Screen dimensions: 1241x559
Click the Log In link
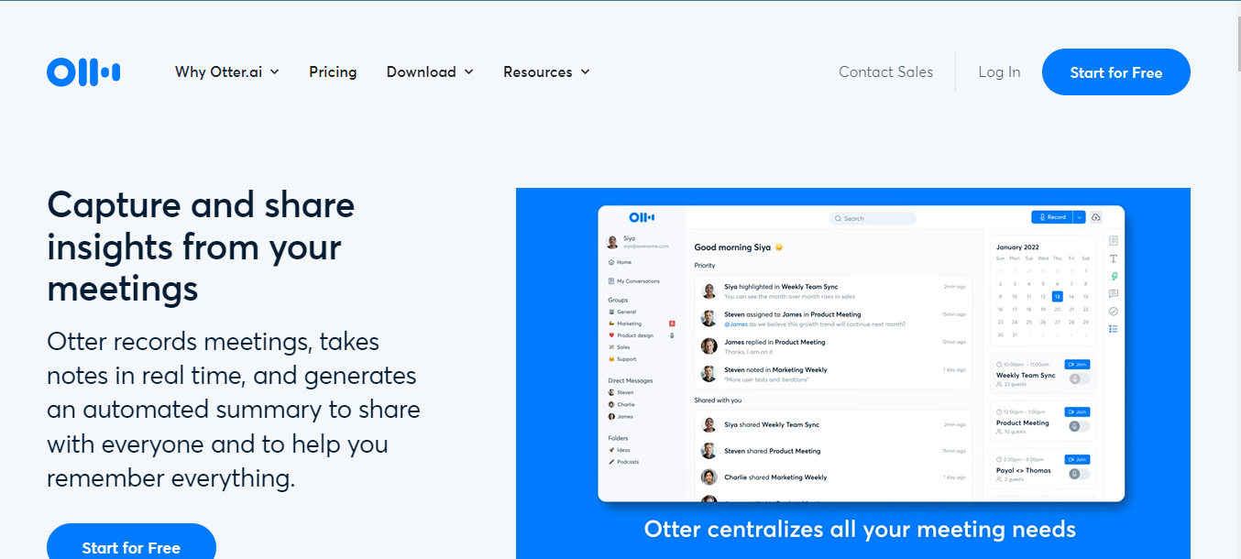click(999, 71)
